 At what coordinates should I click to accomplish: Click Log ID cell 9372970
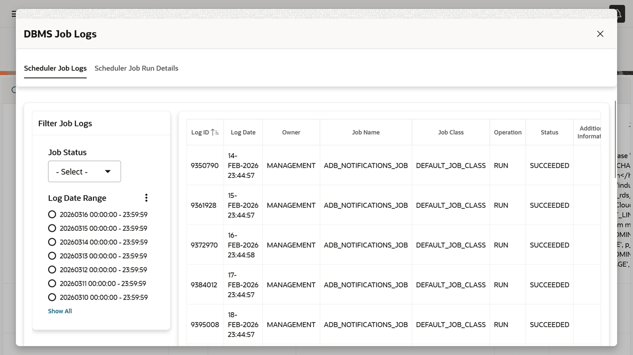click(205, 245)
